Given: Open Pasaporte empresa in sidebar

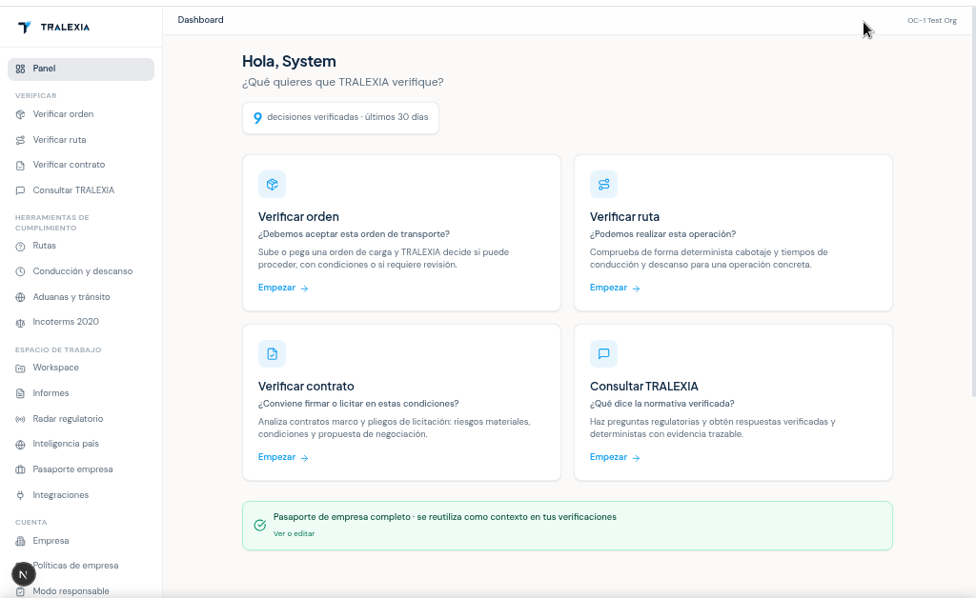Looking at the screenshot, I should pyautogui.click(x=81, y=469).
